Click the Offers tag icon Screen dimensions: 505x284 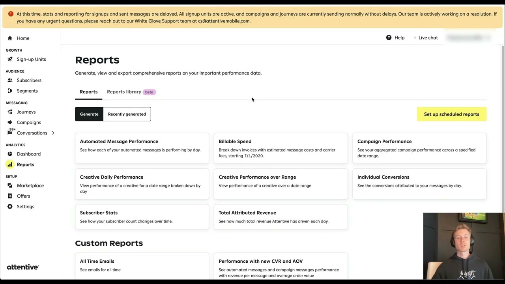10,196
